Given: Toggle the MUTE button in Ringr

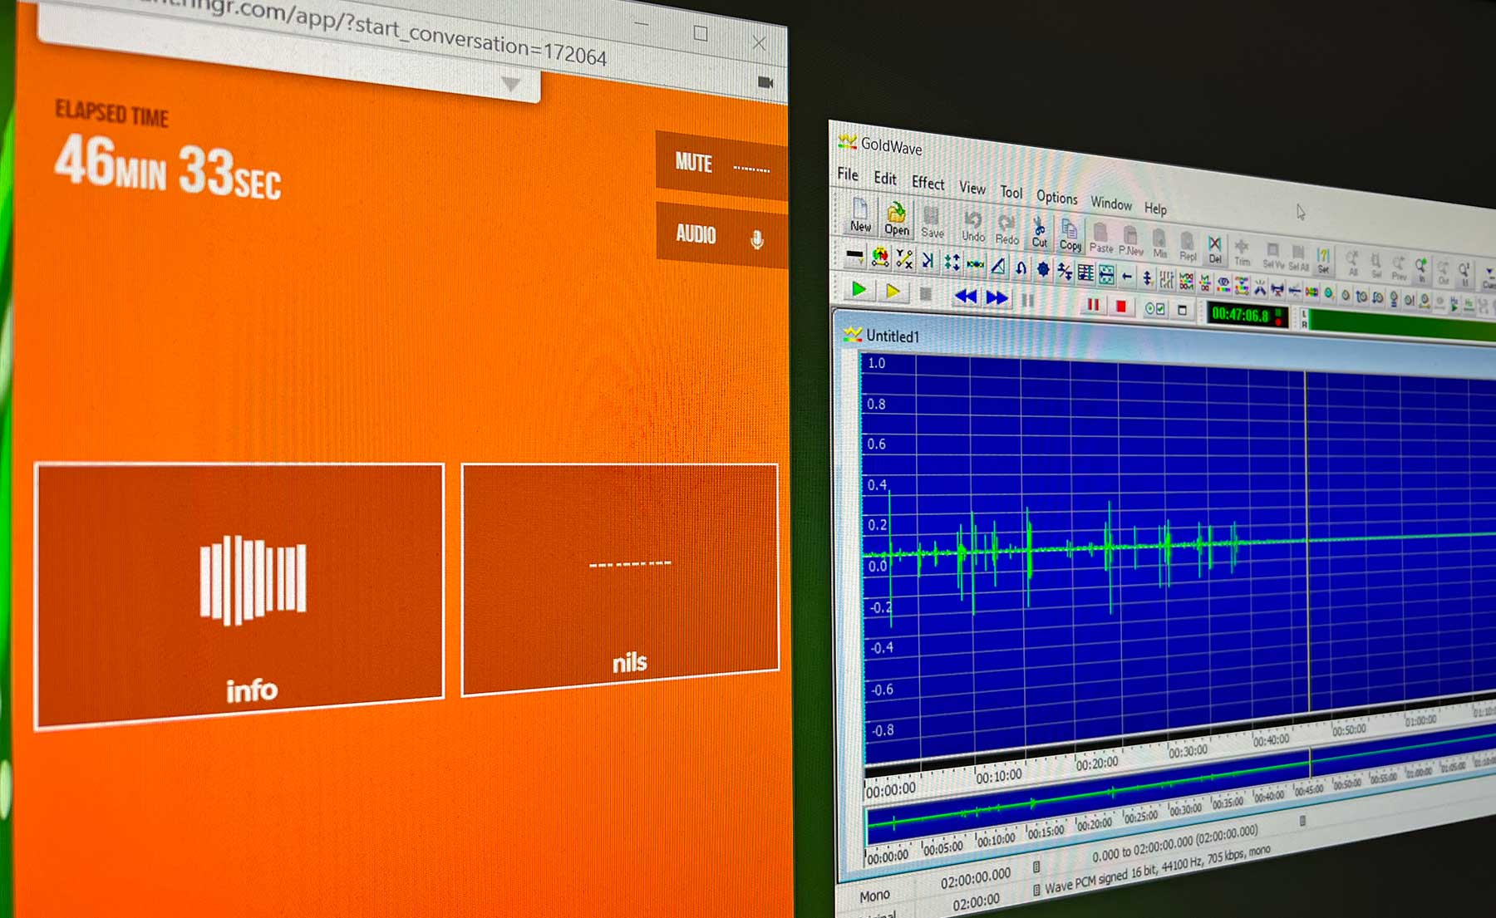Looking at the screenshot, I should tap(721, 164).
